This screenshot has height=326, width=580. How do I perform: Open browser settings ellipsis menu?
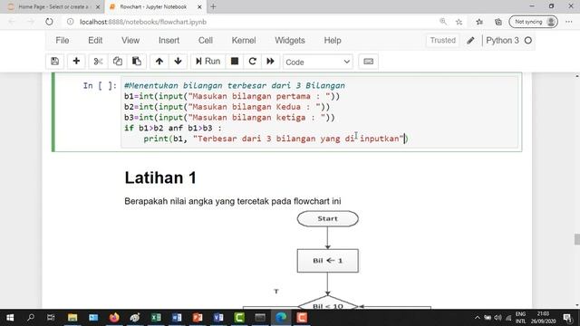tap(569, 22)
